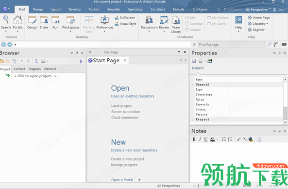Click the Local project link
This screenshot has width=288, height=189.
click(x=121, y=106)
